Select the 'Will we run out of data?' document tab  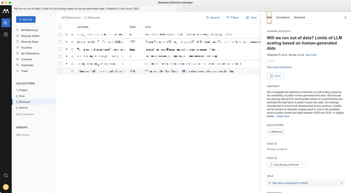[x=96, y=9]
